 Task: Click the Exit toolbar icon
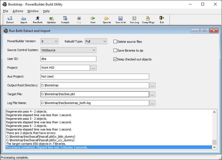coord(162,20)
